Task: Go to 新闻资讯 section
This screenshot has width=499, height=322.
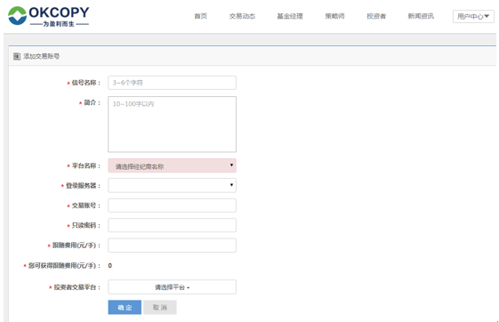Action: pyautogui.click(x=421, y=16)
